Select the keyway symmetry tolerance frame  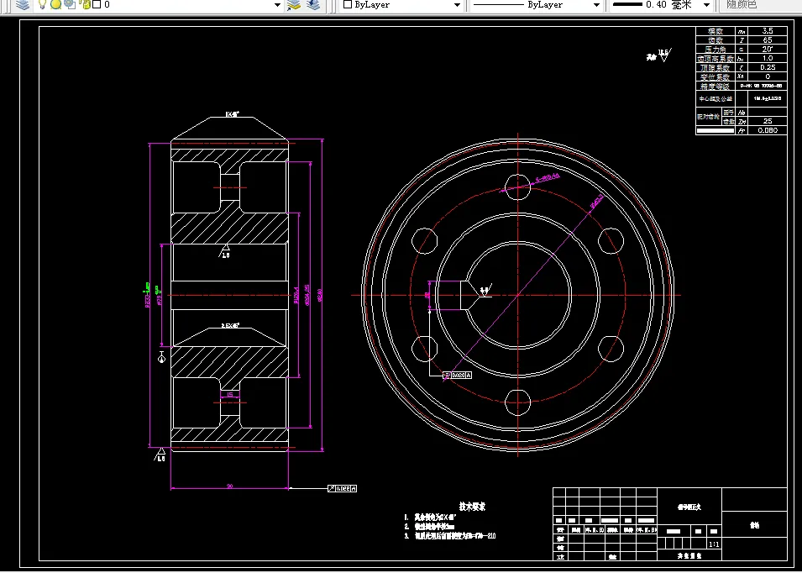coord(457,376)
